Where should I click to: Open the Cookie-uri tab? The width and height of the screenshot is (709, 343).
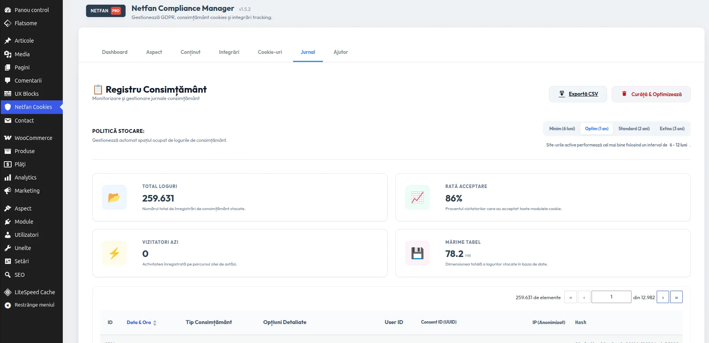pyautogui.click(x=270, y=52)
